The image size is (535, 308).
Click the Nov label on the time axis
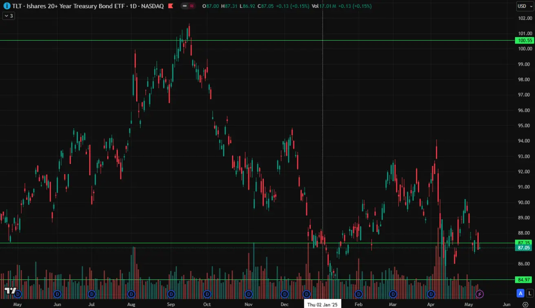[248, 304]
